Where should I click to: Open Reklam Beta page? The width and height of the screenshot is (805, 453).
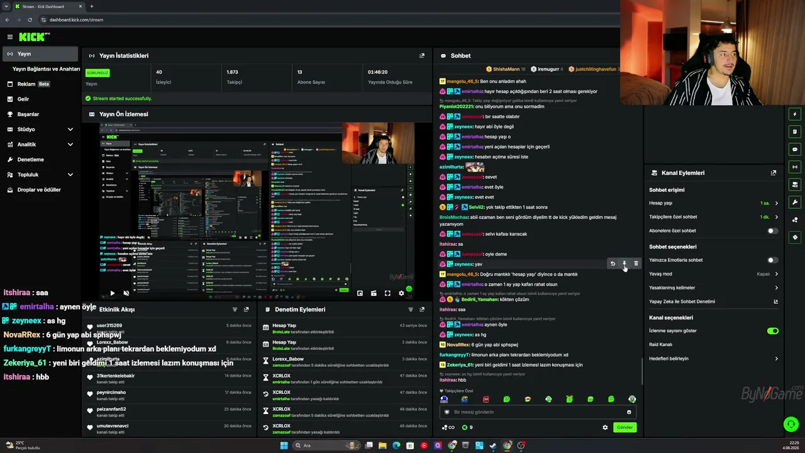(x=40, y=84)
